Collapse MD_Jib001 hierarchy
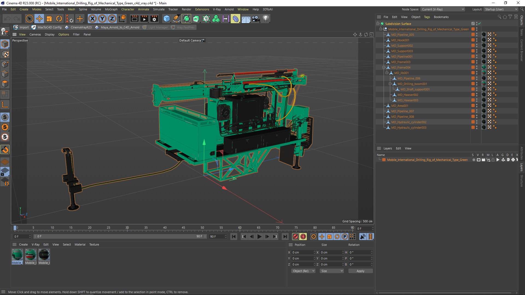Screen dimensions: 525x295 [387, 73]
